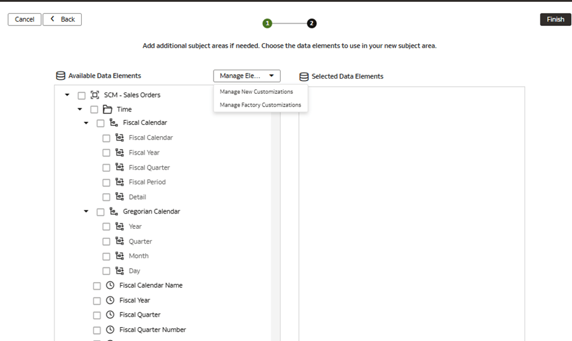Click the Selected Data Elements database icon
The height and width of the screenshot is (341, 572).
[304, 77]
